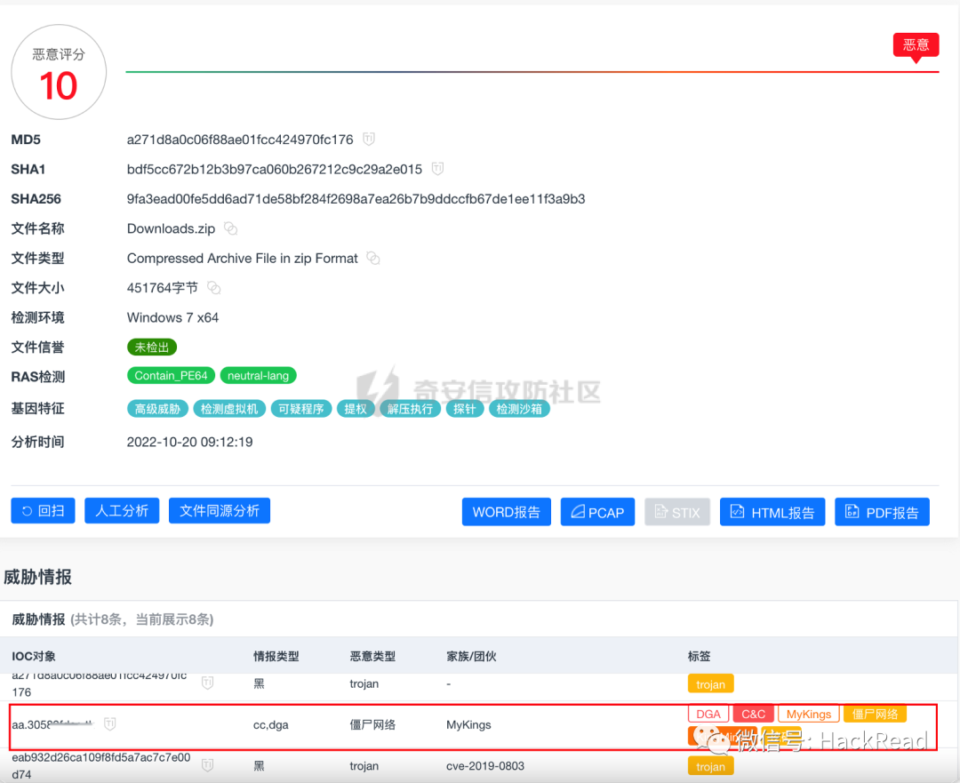Click the 恶意类型 column header
Viewport: 960px width, 783px height.
(x=372, y=656)
